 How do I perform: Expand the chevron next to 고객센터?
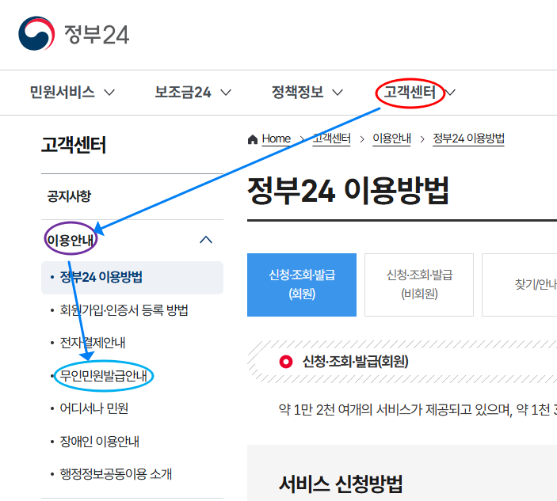click(x=450, y=93)
